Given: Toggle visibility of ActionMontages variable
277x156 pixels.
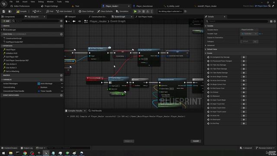Looking at the screenshot, I should point(62,84).
